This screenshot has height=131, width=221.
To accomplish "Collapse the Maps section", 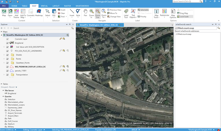I will [x=1, y=32].
